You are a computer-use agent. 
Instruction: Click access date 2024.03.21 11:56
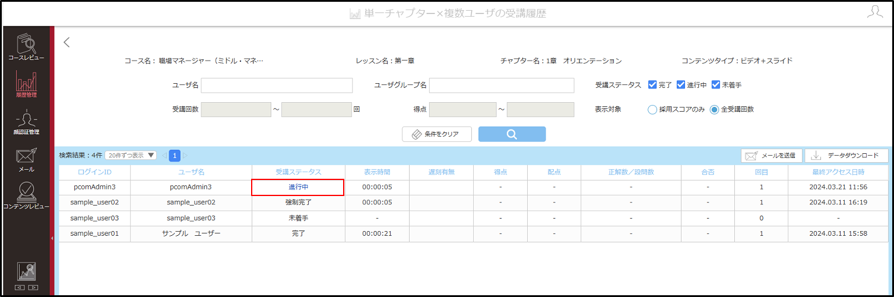[838, 187]
